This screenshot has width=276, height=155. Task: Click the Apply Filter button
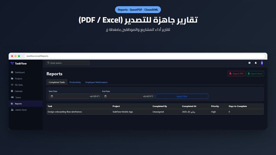182,96
